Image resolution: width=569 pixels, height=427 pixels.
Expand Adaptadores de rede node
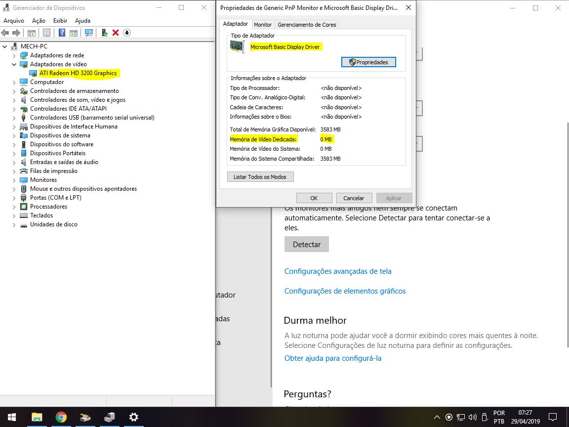pyautogui.click(x=14, y=55)
